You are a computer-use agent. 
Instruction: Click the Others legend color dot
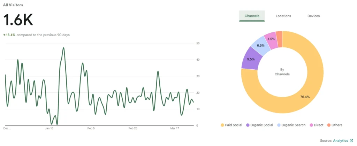point(329,125)
